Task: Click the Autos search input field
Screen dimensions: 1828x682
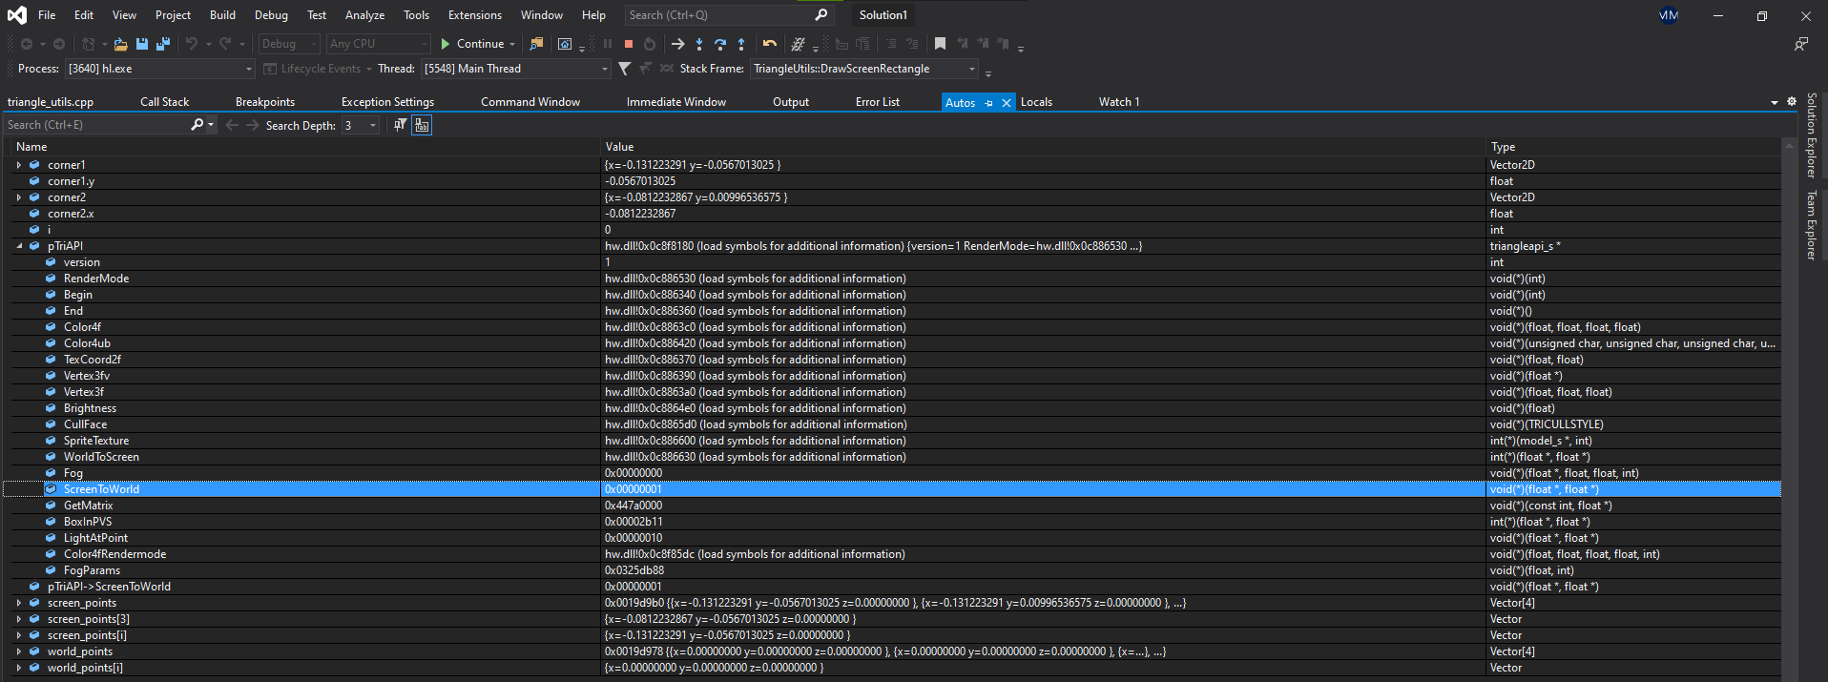Action: click(x=95, y=125)
